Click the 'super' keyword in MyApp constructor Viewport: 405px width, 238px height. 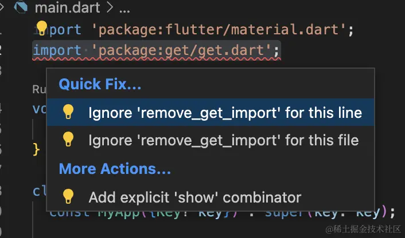(x=283, y=213)
